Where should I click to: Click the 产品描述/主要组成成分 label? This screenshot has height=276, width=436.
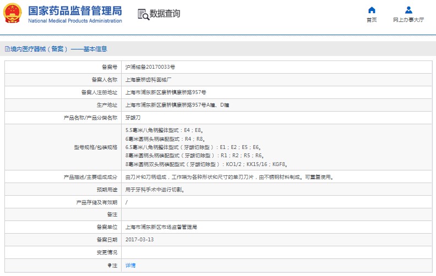pyautogui.click(x=91, y=177)
